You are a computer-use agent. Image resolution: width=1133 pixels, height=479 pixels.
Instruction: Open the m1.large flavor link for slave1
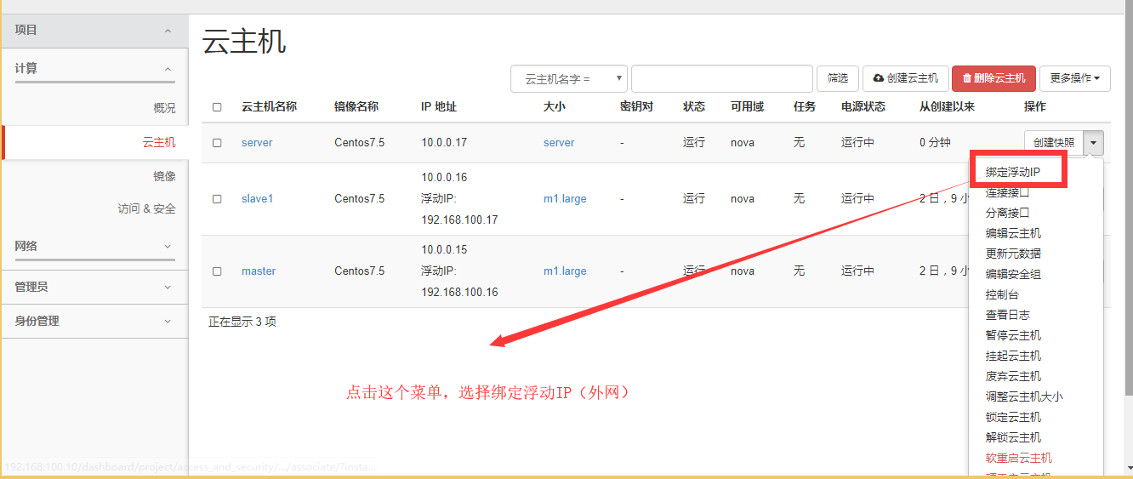(x=565, y=199)
